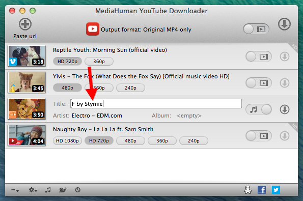Screen dimensions: 303x201
Task: Edit the empty Album field
Action: pyautogui.click(x=189, y=116)
